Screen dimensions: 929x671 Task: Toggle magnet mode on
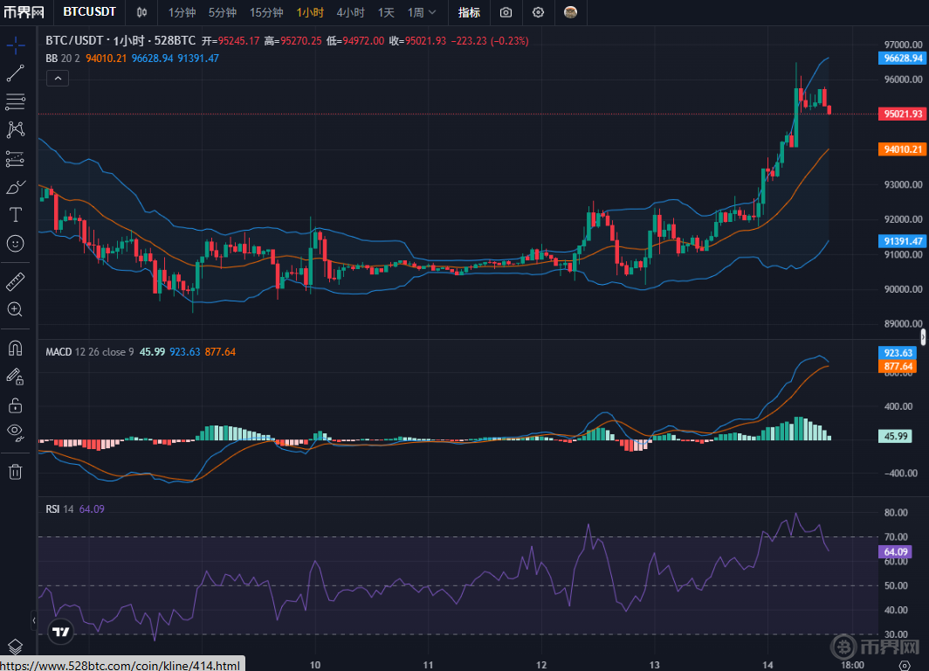[x=15, y=348]
